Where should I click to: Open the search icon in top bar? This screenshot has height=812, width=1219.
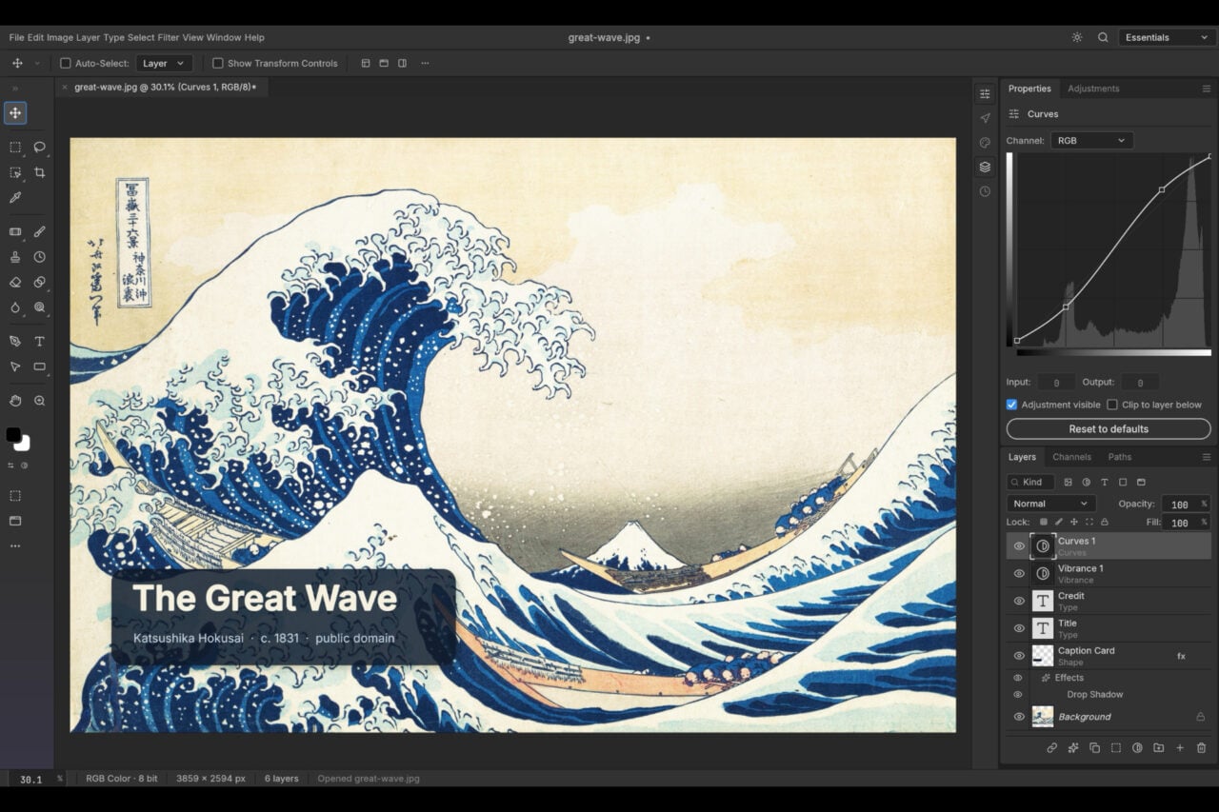coord(1103,37)
